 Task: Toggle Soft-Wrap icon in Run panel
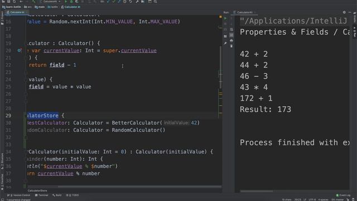point(231,30)
